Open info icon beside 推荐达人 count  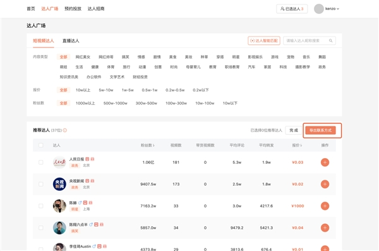pos(65,130)
